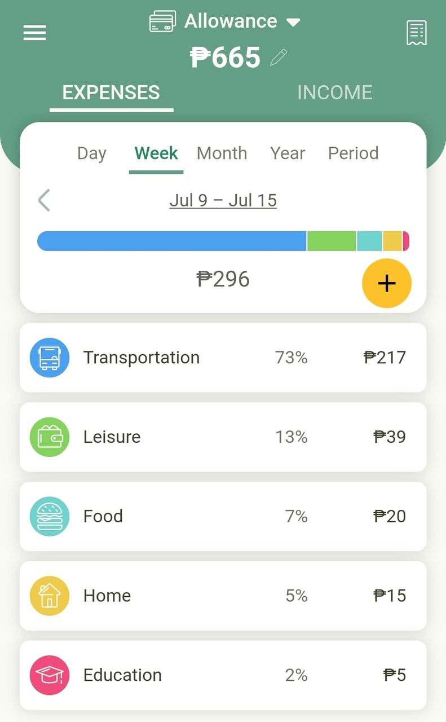Tap the Education graduation cap icon

tap(50, 675)
